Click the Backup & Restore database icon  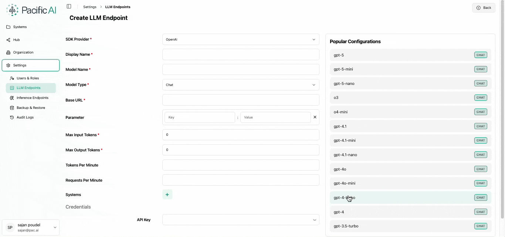point(12,107)
